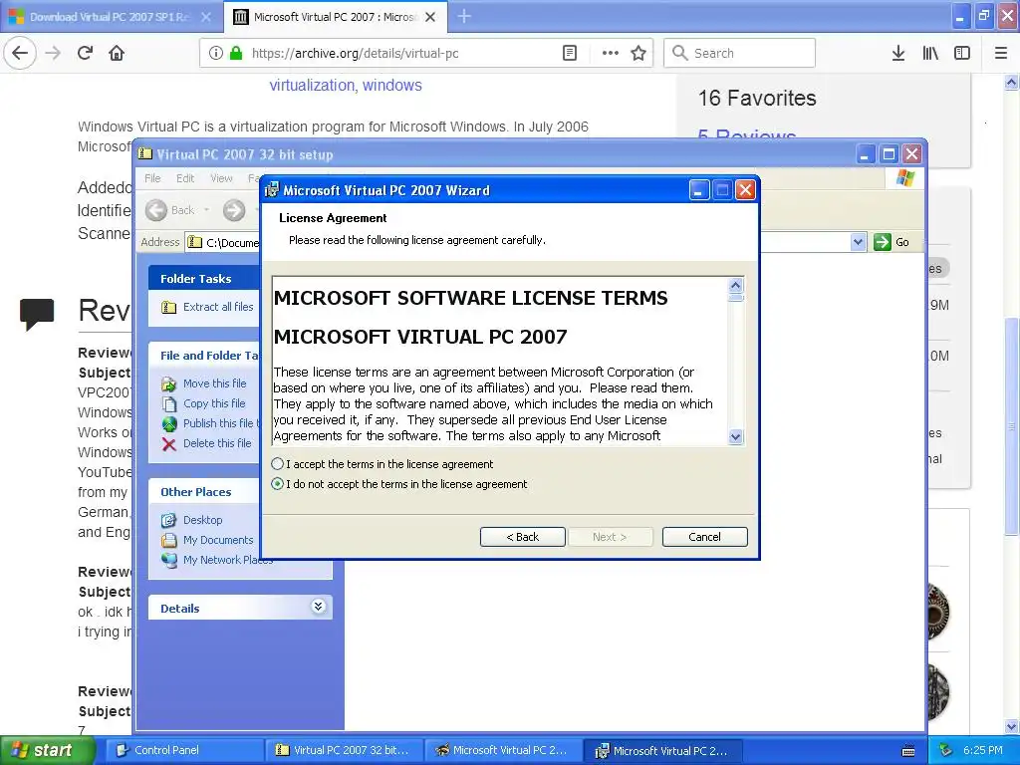Click the archive.org URL address field
Viewport: 1020px width, 765px height.
[x=356, y=53]
